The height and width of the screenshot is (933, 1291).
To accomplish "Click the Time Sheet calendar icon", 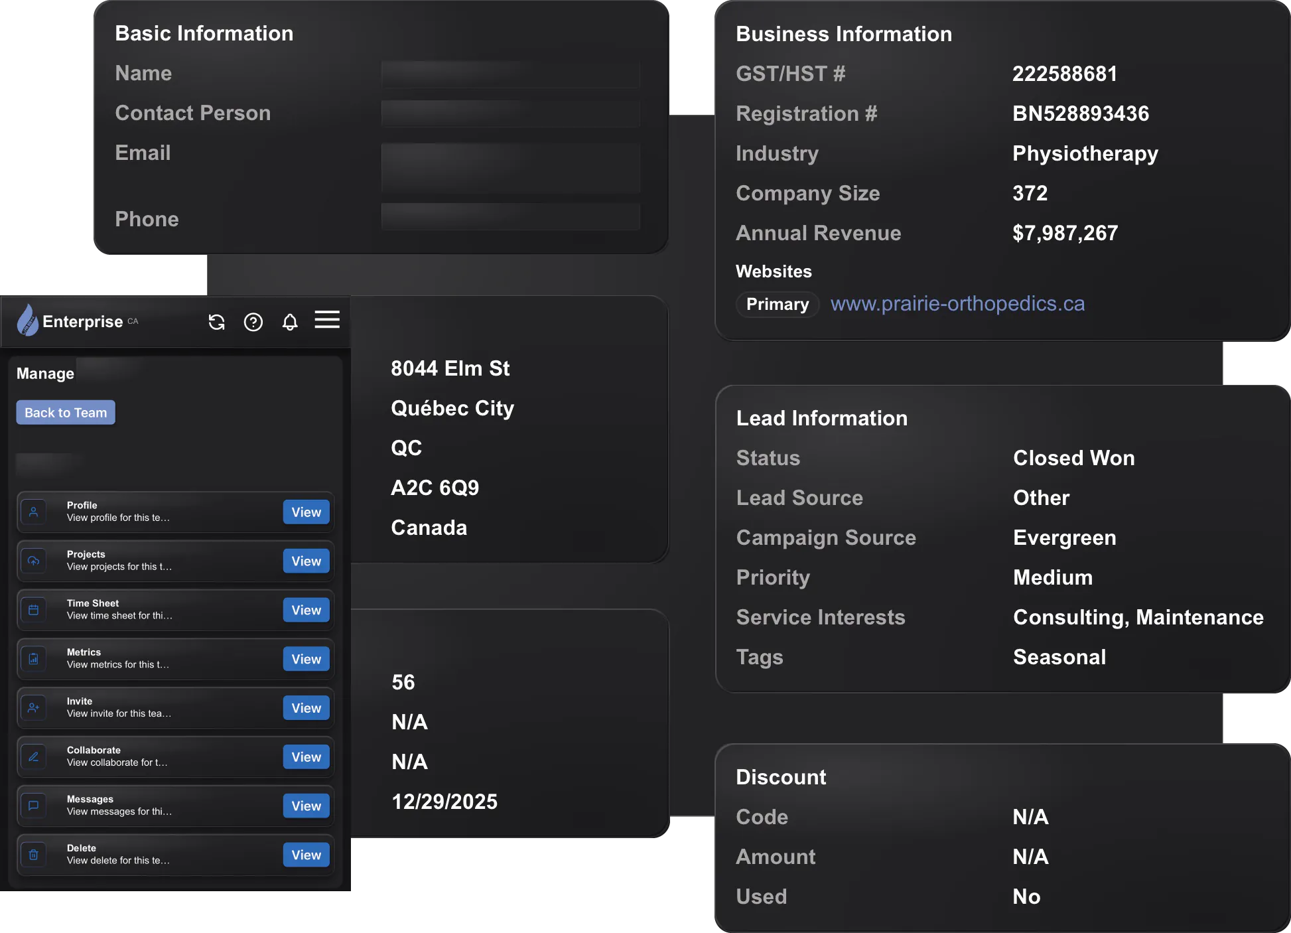I will pyautogui.click(x=34, y=610).
